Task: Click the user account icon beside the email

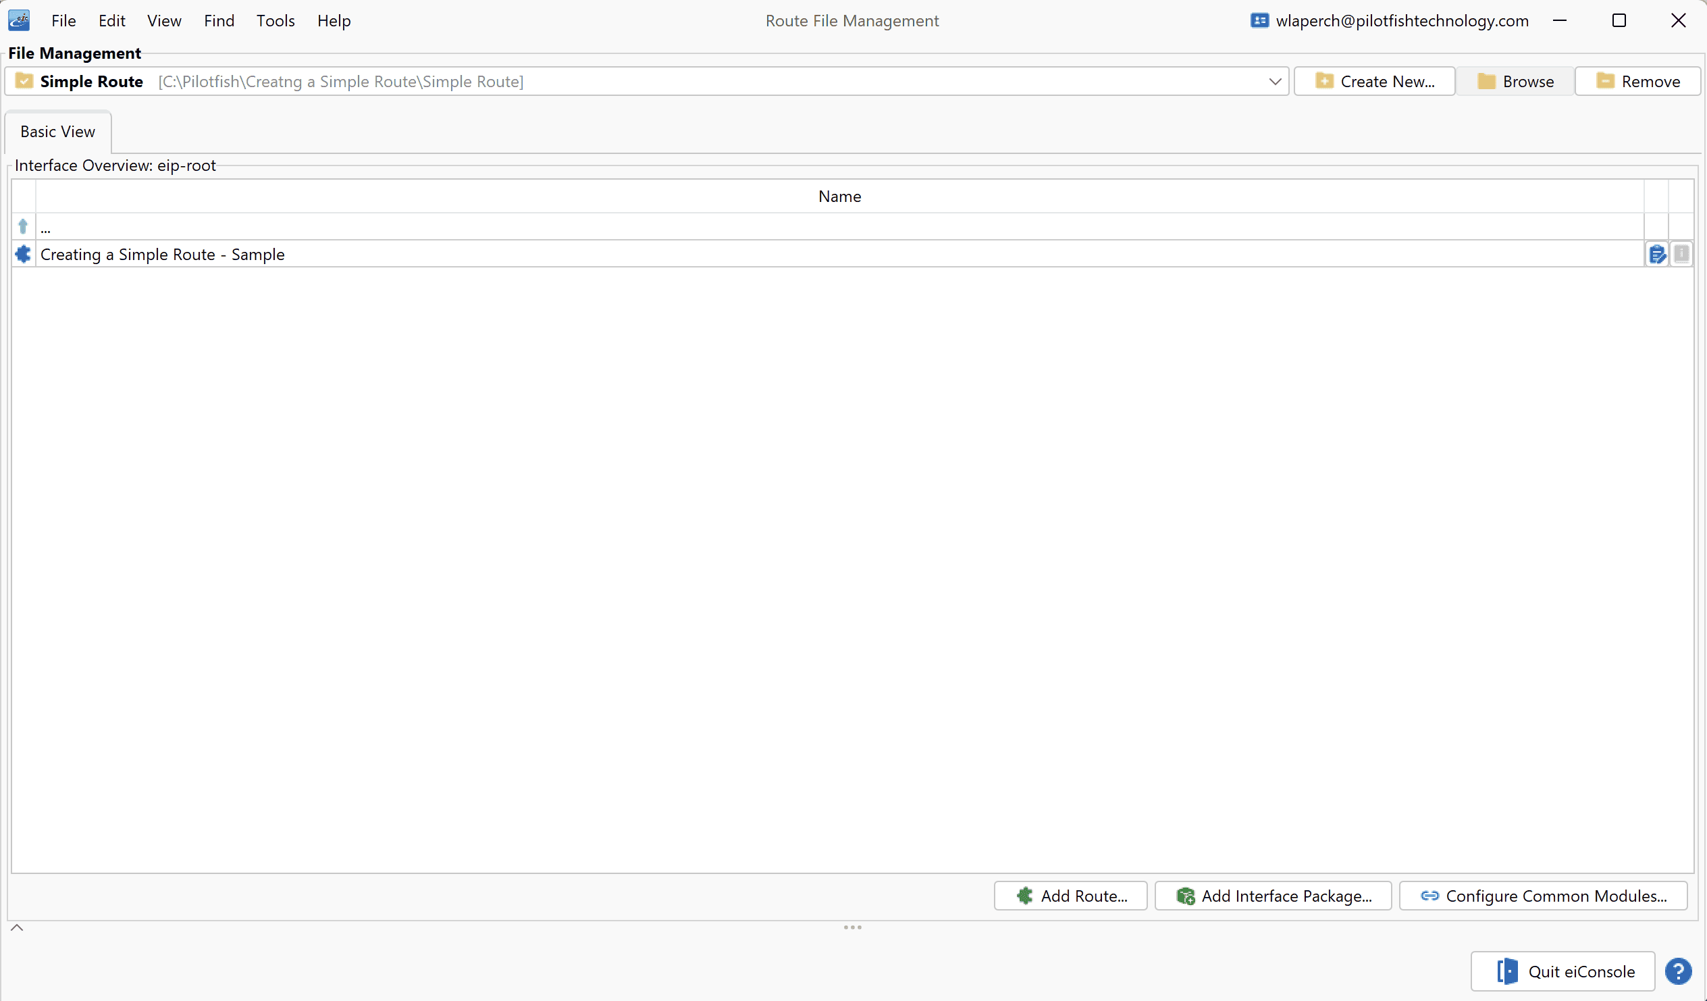Action: [1259, 20]
